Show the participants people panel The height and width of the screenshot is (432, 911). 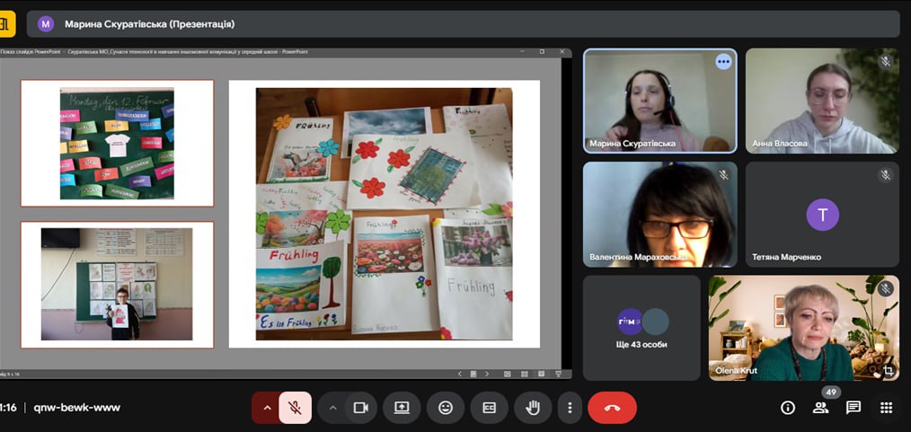click(x=820, y=408)
